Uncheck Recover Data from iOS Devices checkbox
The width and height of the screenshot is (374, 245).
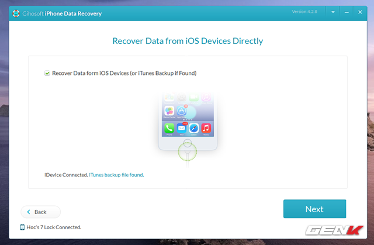[x=47, y=74]
